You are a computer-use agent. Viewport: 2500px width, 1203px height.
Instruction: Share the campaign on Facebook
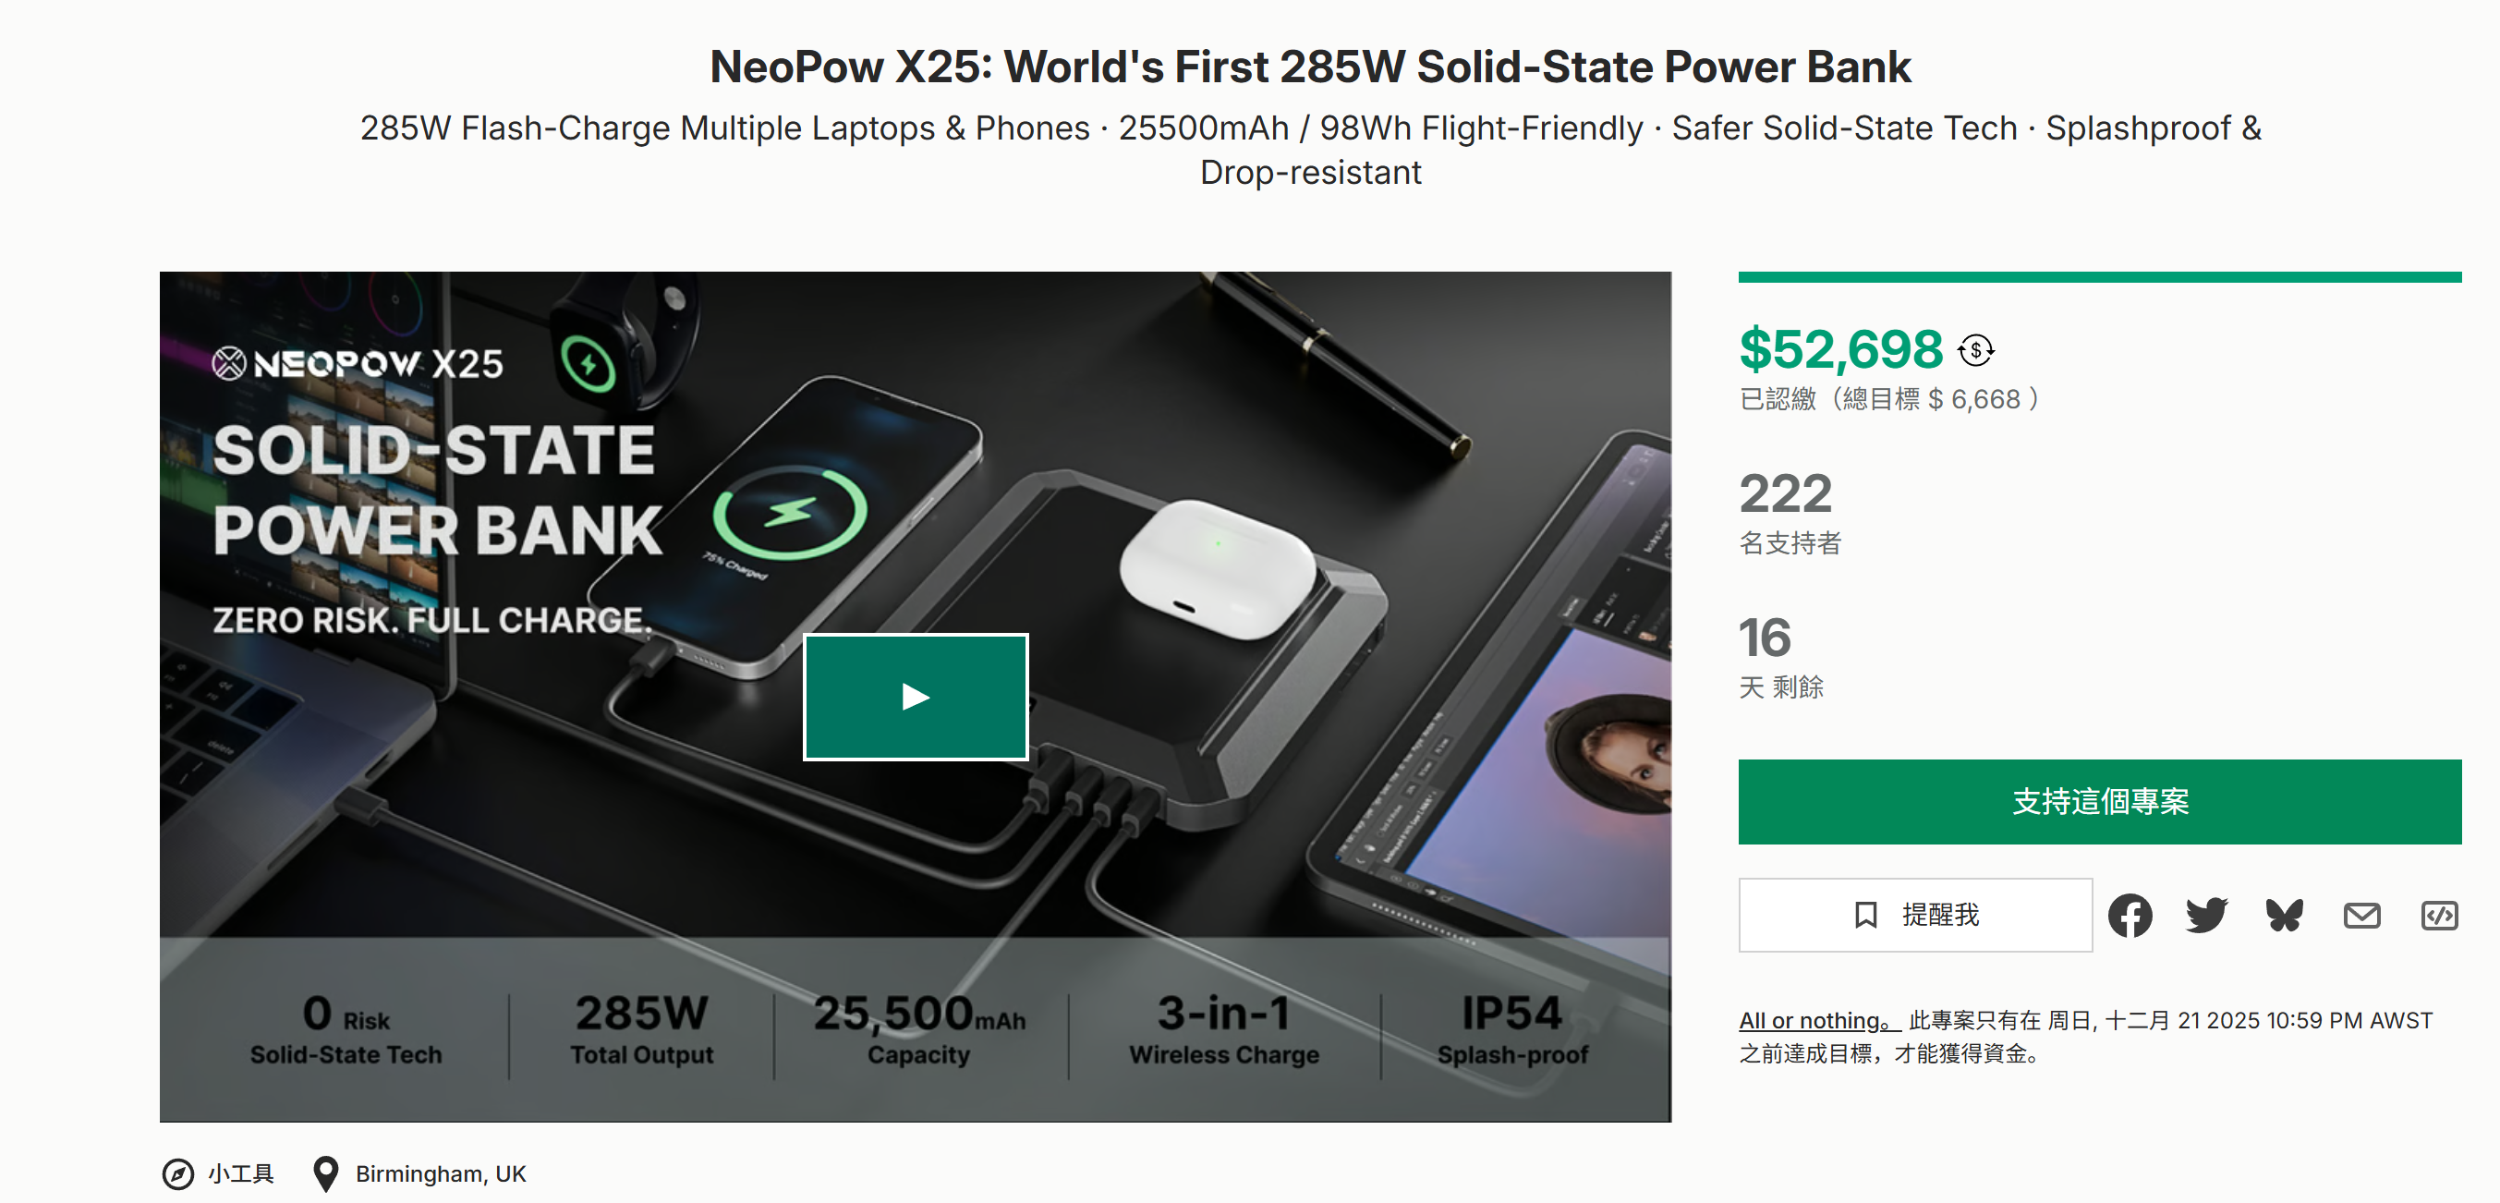[2131, 915]
